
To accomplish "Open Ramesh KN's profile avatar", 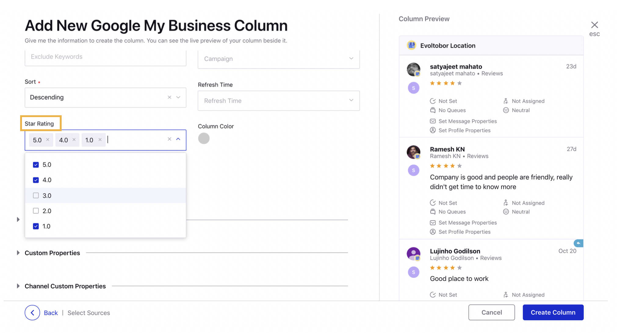I will coord(413,152).
